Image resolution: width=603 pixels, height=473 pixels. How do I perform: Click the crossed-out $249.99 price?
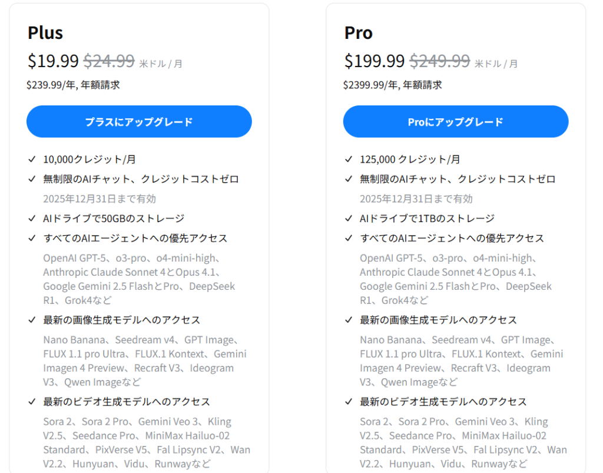(440, 61)
